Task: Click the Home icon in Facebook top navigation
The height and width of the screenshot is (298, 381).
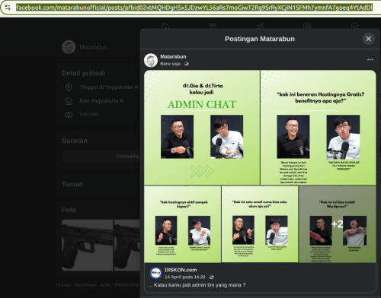Action: [165, 26]
